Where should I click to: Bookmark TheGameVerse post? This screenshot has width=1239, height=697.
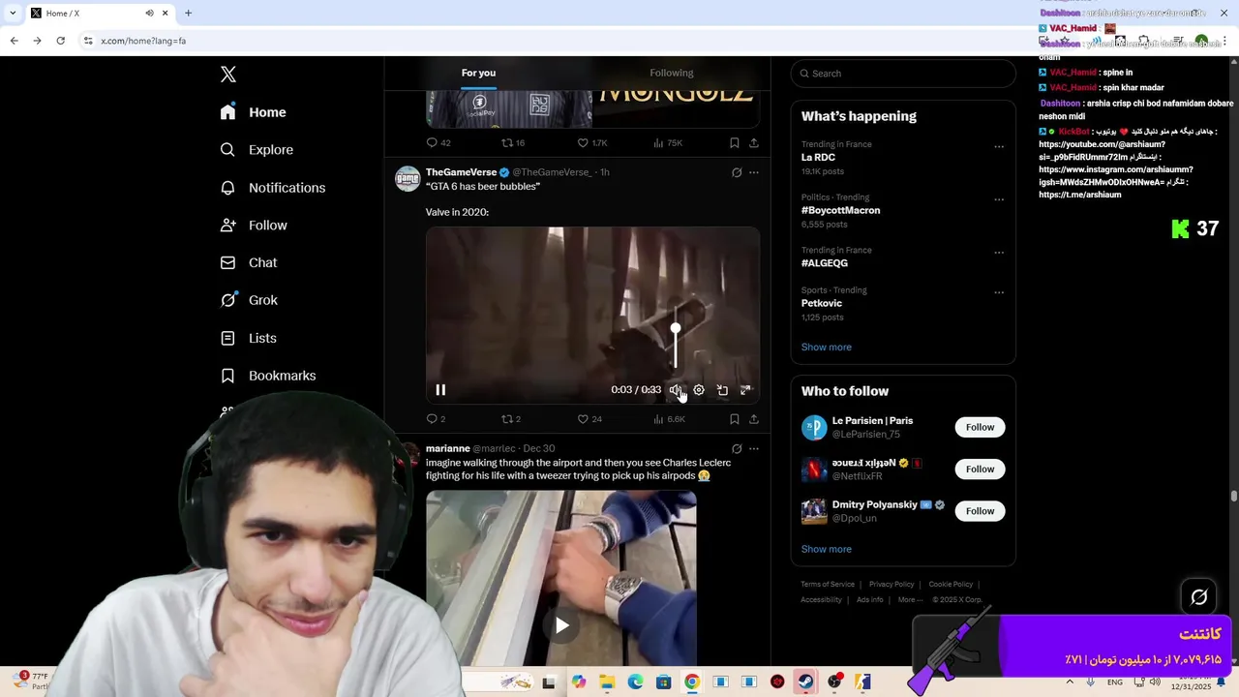[x=735, y=419]
